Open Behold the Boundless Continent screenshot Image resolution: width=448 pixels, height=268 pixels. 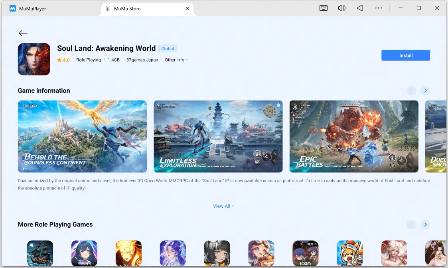pyautogui.click(x=82, y=136)
